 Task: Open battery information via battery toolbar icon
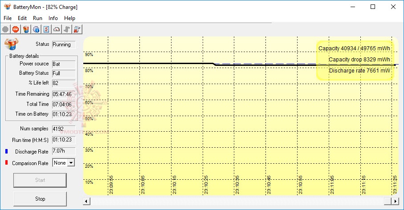click(x=26, y=29)
